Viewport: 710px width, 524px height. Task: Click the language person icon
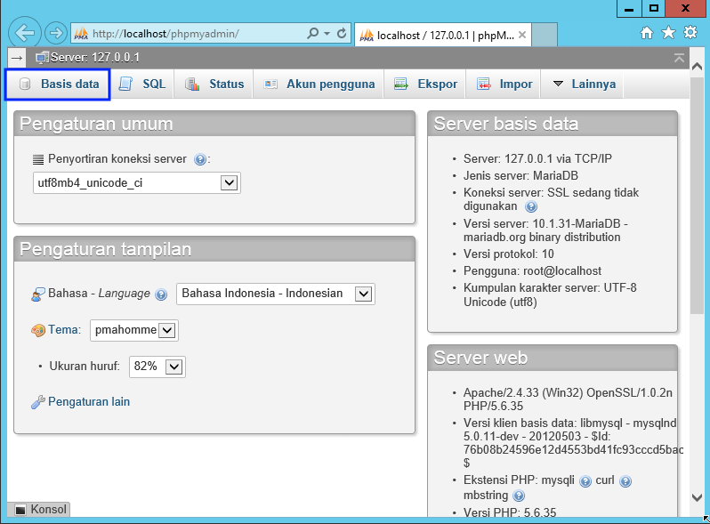pos(38,294)
